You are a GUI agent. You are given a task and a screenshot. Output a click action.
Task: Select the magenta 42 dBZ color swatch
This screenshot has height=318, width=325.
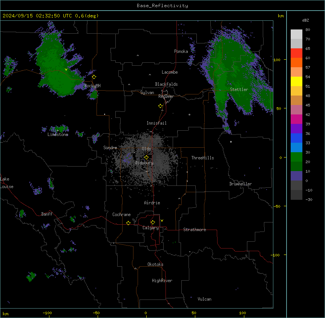(x=296, y=119)
